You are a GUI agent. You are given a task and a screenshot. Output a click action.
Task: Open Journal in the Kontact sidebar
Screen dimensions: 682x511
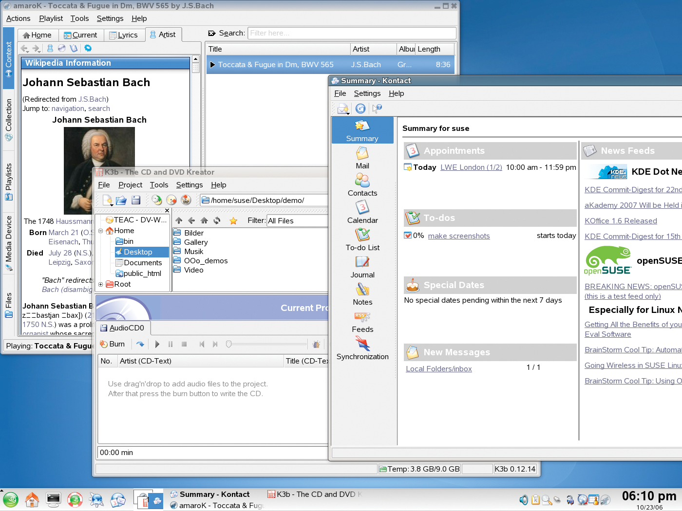click(x=362, y=267)
